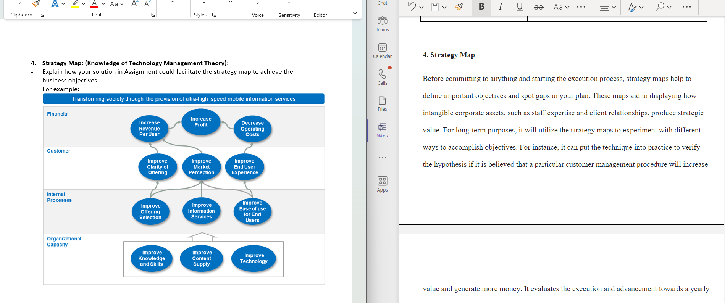Click the "Improve Information Services" oval
The image size is (725, 303).
[x=202, y=211]
